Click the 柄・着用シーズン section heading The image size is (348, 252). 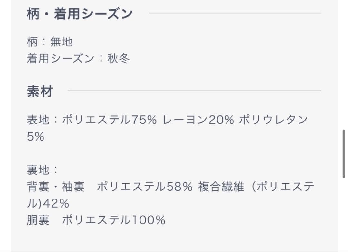click(x=80, y=14)
